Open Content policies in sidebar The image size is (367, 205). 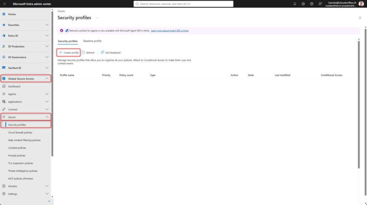click(17, 148)
